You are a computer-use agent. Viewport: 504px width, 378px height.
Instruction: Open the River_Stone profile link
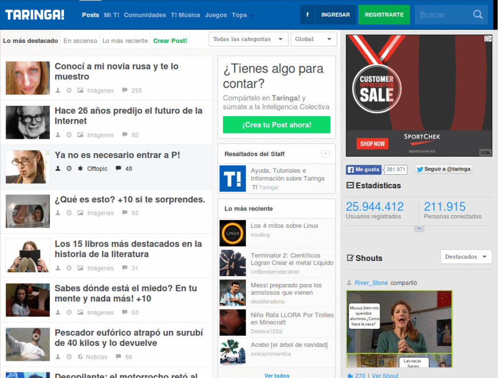click(371, 283)
